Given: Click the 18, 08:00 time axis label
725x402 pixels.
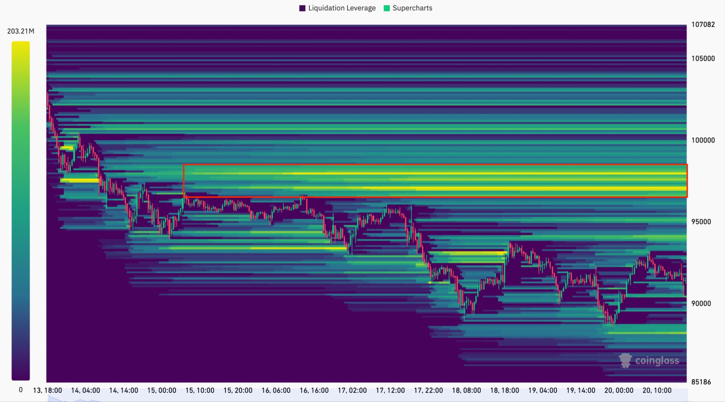Looking at the screenshot, I should (x=466, y=390).
